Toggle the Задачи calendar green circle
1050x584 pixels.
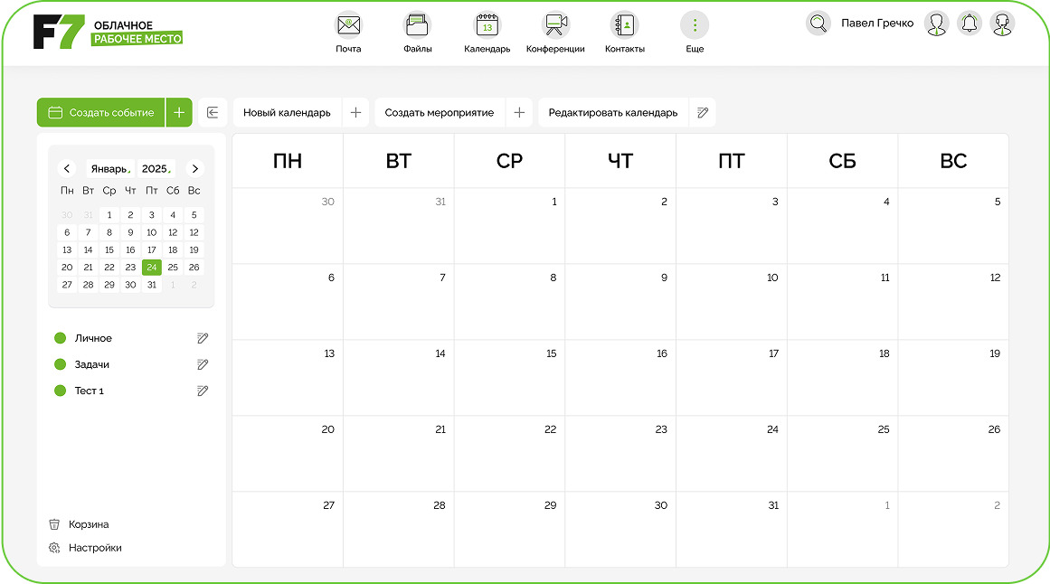(x=61, y=364)
